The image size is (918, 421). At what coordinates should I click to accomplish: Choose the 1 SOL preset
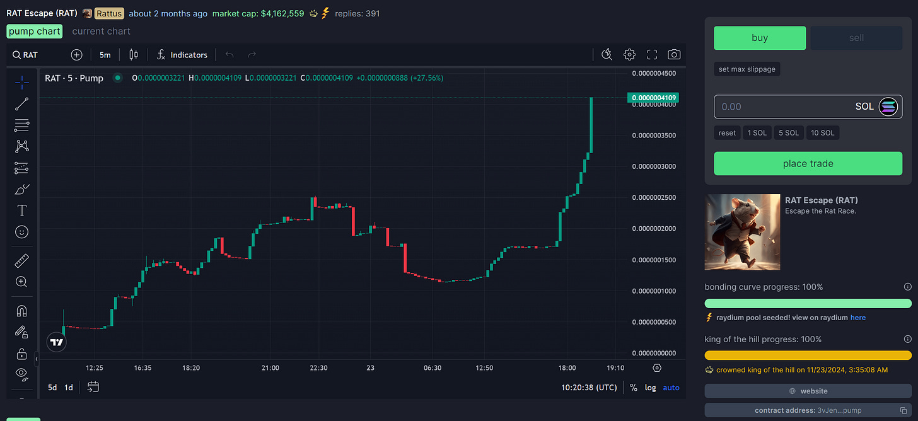(x=757, y=133)
